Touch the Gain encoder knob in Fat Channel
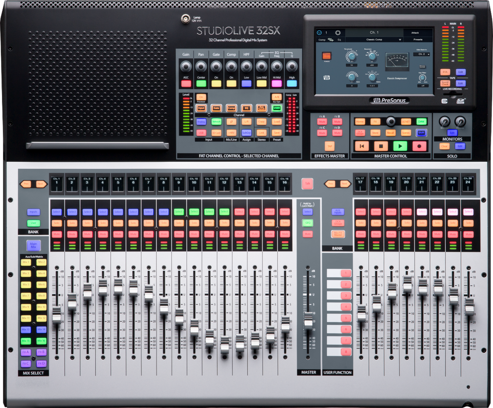 (186, 66)
